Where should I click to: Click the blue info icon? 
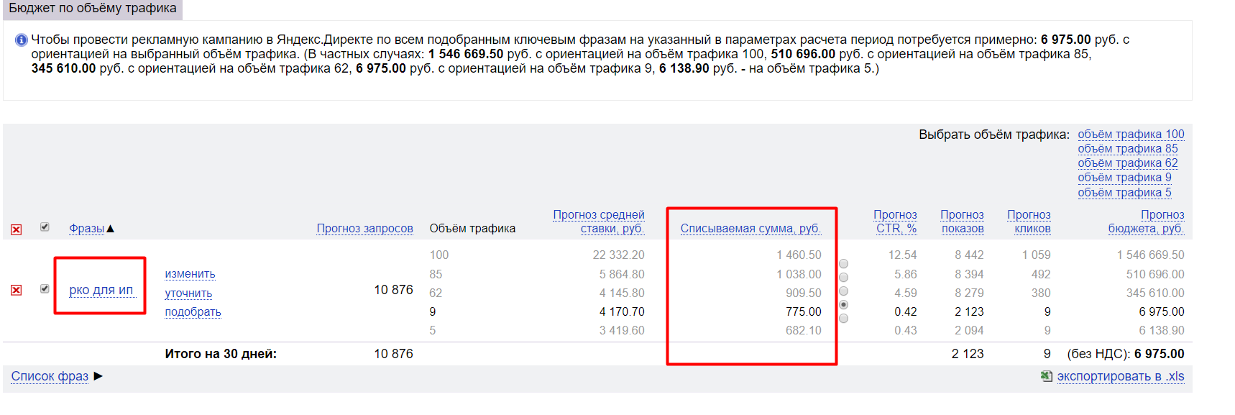[x=21, y=40]
